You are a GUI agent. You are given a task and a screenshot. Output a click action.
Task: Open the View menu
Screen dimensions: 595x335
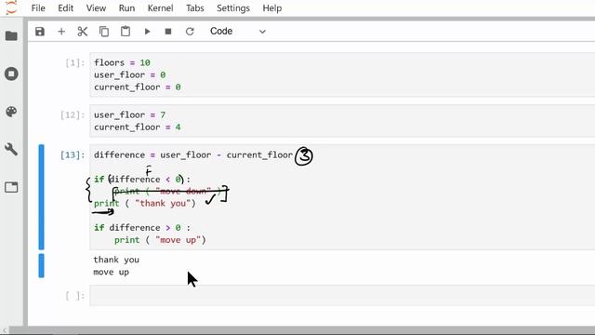point(96,8)
